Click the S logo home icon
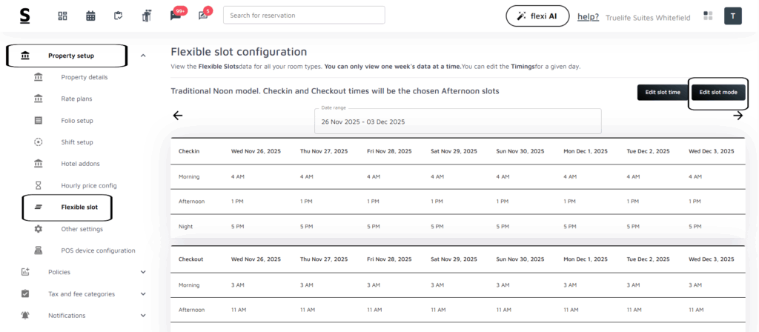The width and height of the screenshot is (759, 332). tap(25, 16)
